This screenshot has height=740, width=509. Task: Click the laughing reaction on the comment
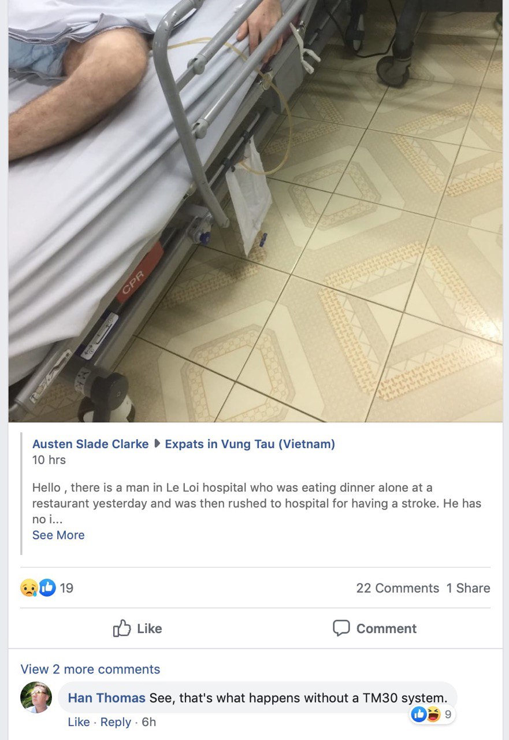(x=433, y=715)
